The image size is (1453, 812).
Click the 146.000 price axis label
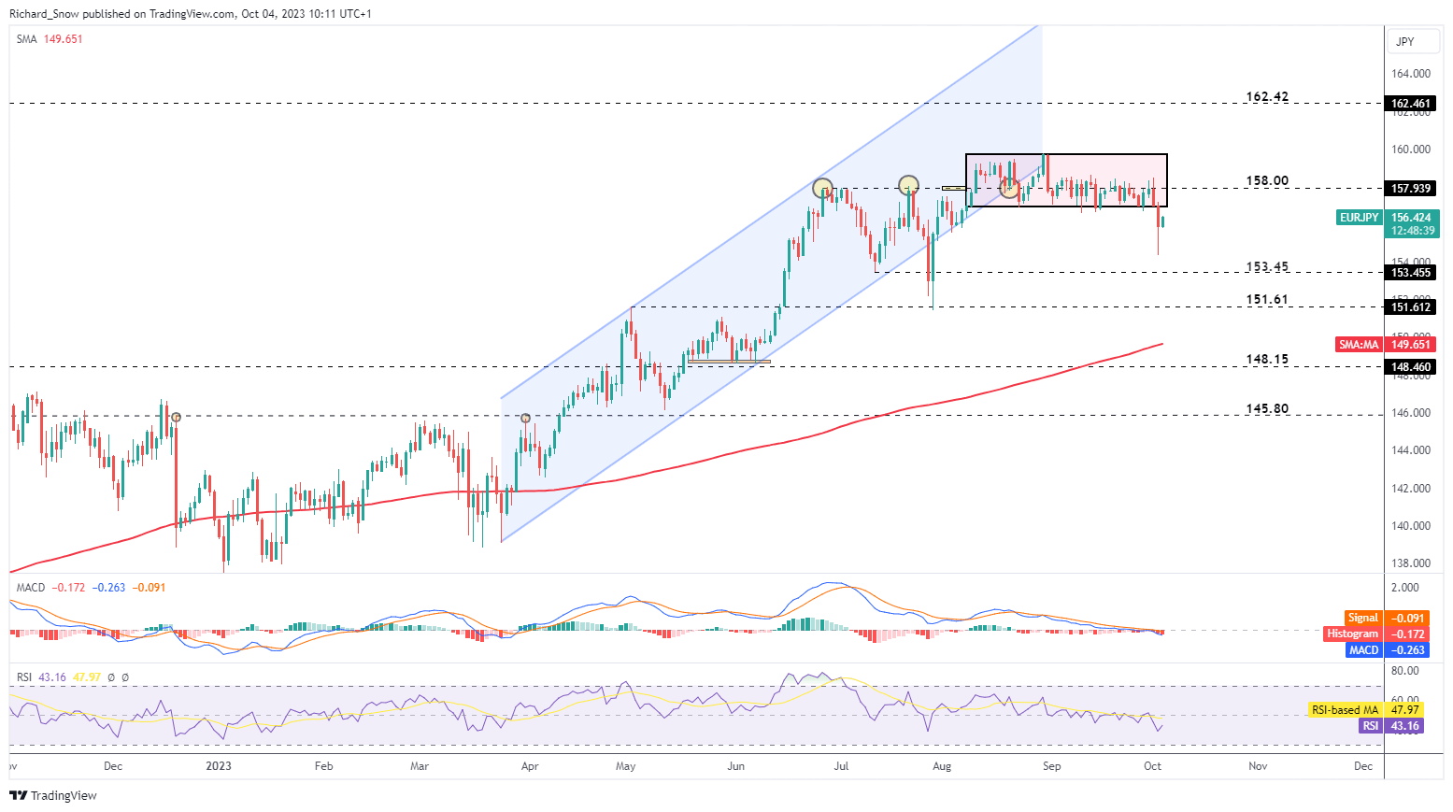[1411, 413]
